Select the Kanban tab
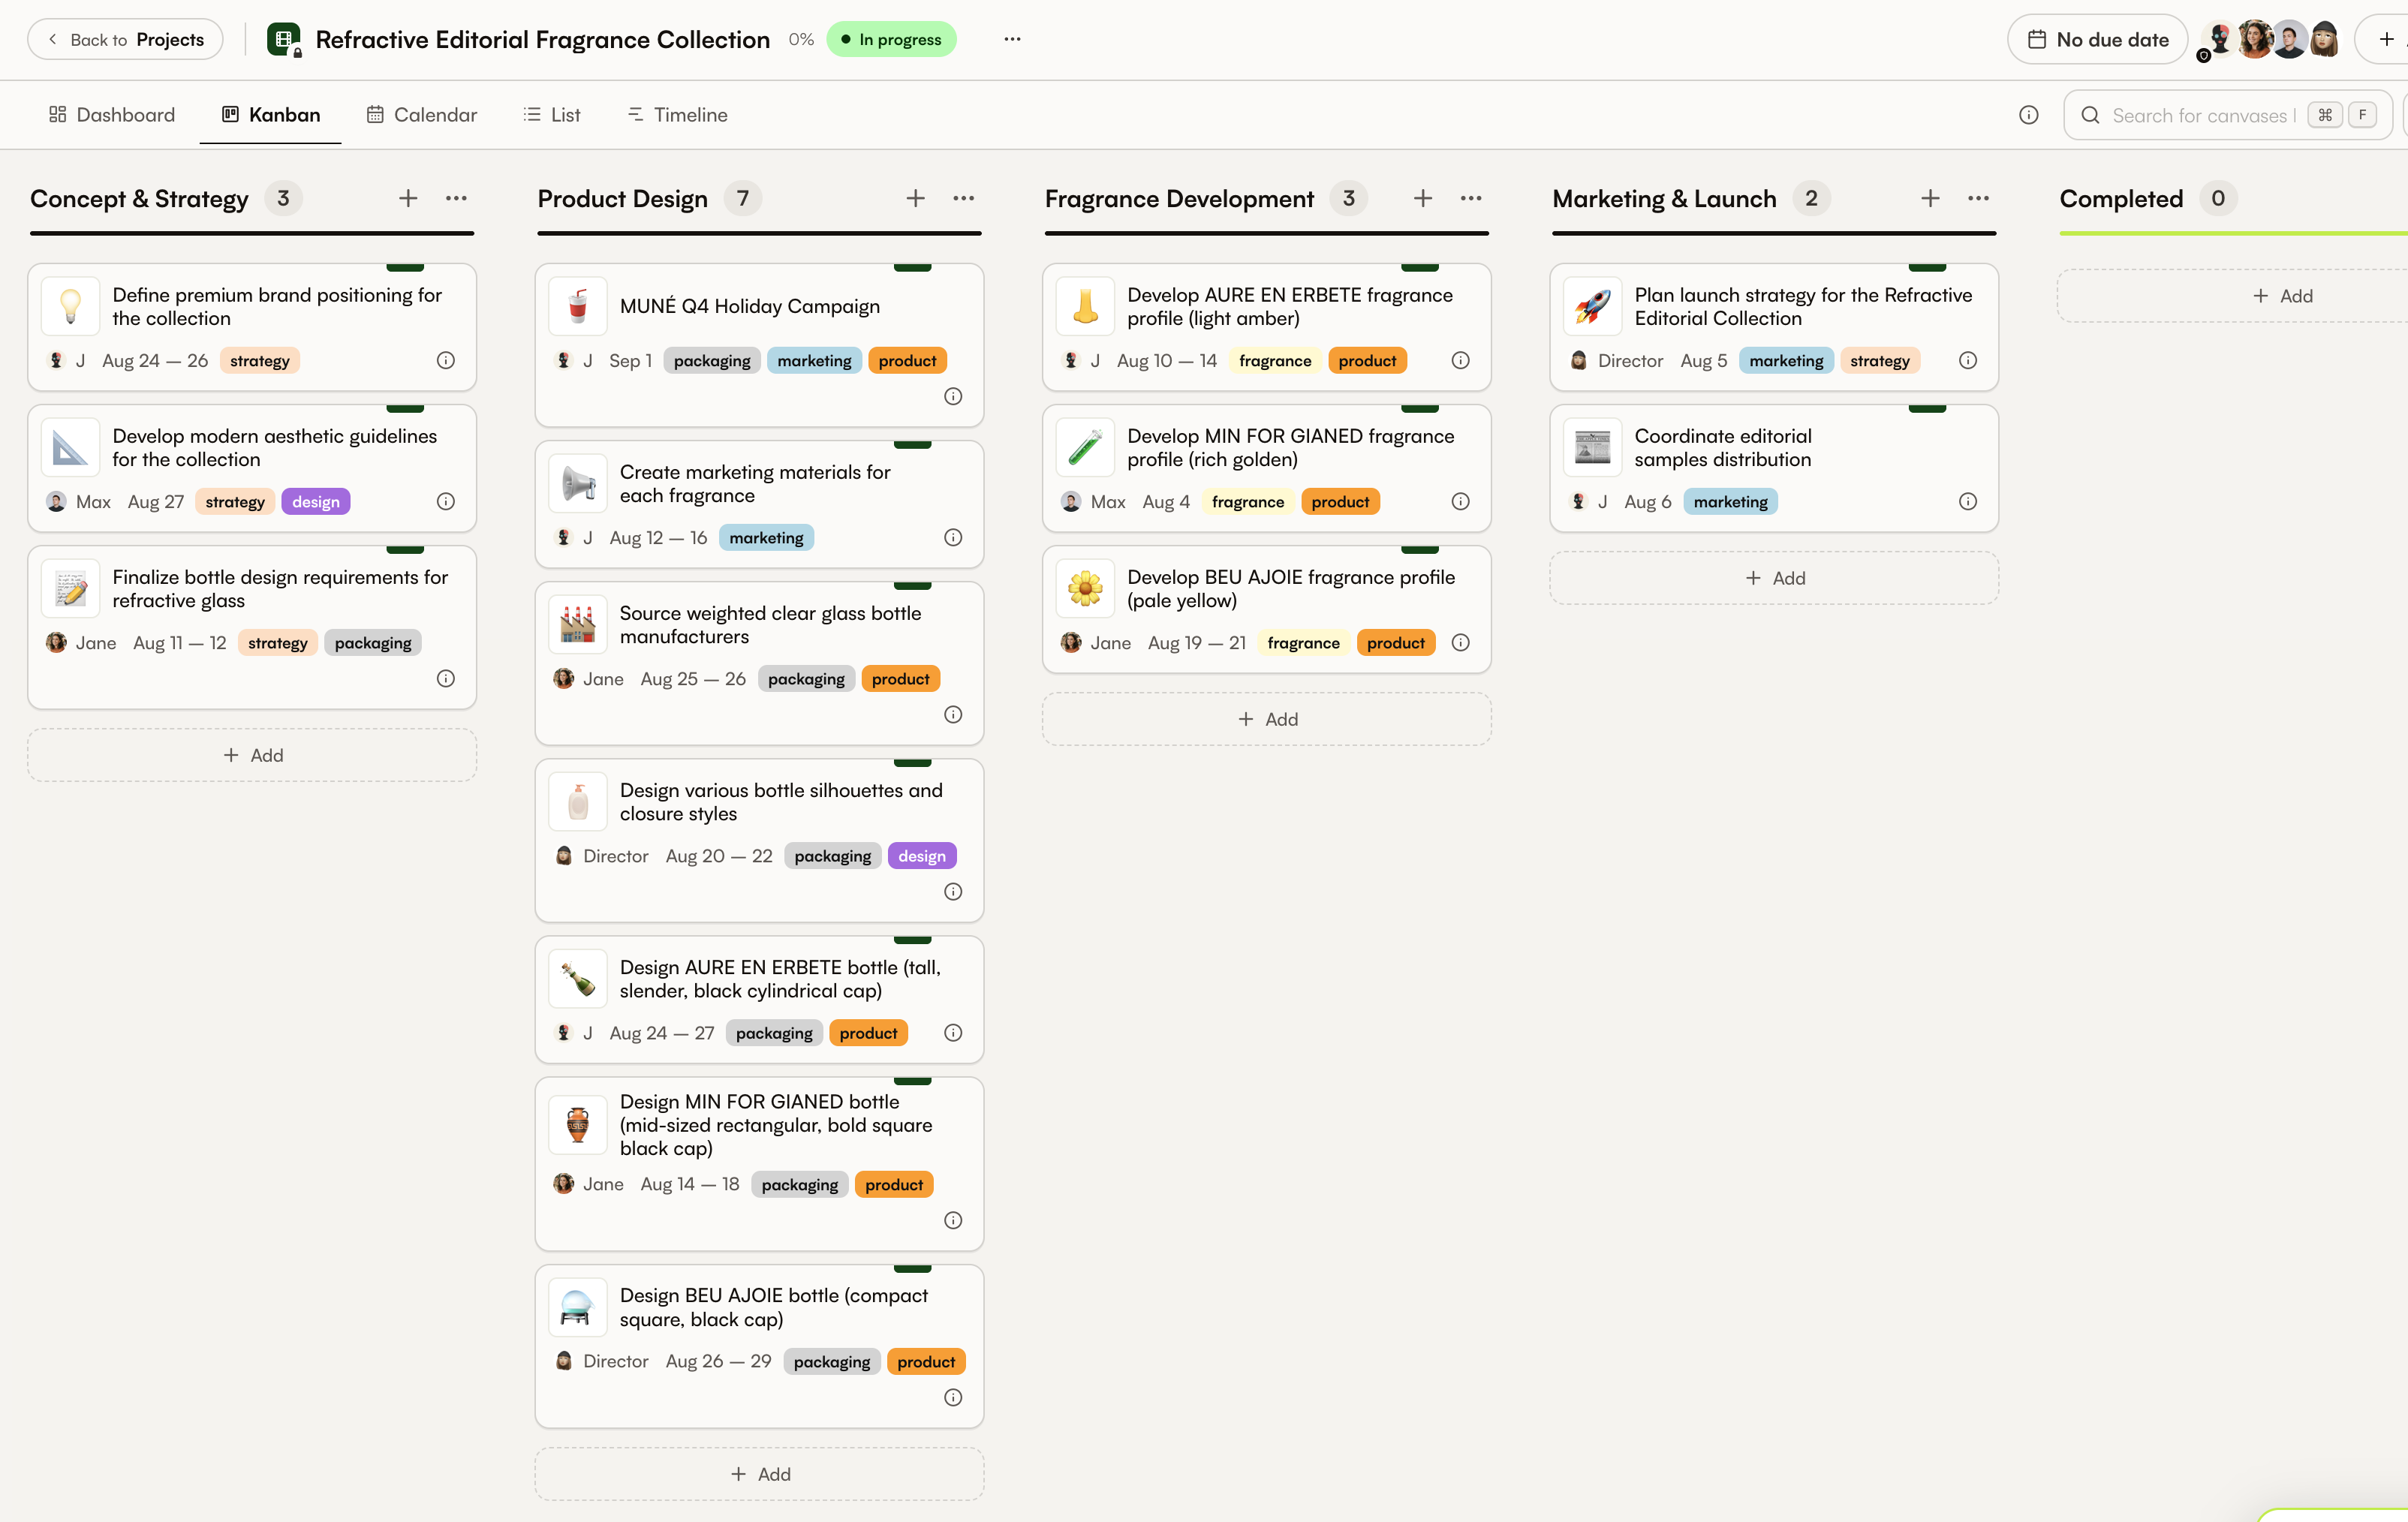 [x=271, y=115]
